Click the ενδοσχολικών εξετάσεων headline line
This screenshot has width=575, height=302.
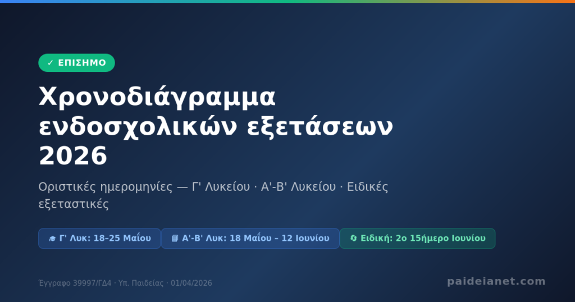[x=216, y=127]
